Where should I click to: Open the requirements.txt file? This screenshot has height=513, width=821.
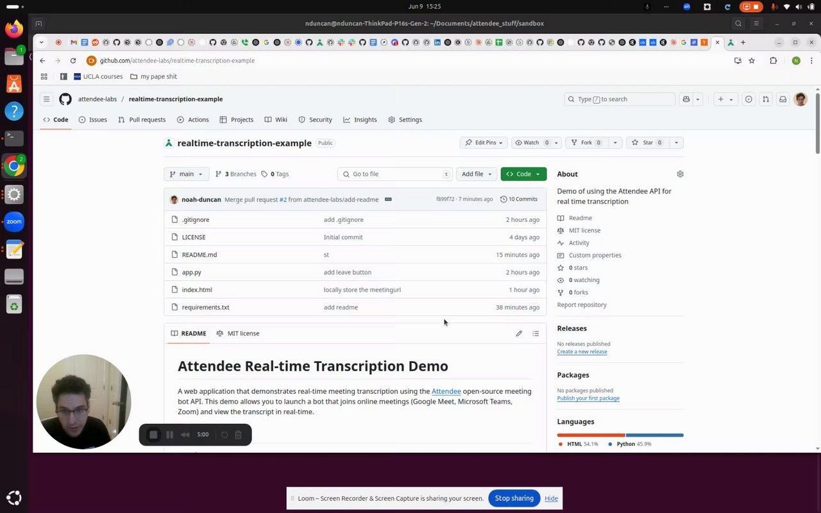(205, 307)
